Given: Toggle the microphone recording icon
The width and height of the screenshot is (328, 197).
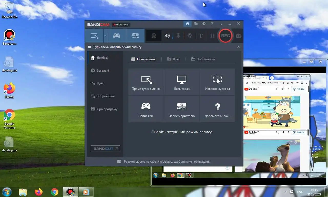Looking at the screenshot, I should click(178, 36).
